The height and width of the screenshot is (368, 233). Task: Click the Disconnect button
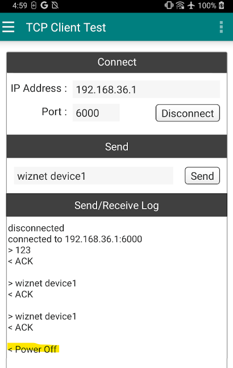point(188,113)
